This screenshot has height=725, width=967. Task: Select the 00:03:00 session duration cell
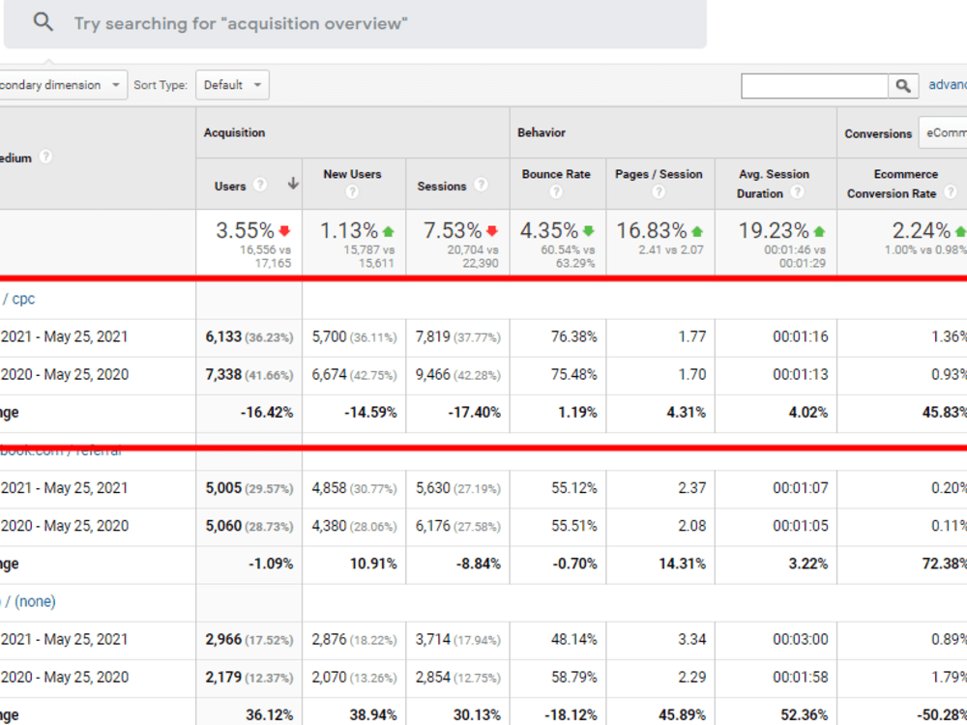tap(776, 640)
